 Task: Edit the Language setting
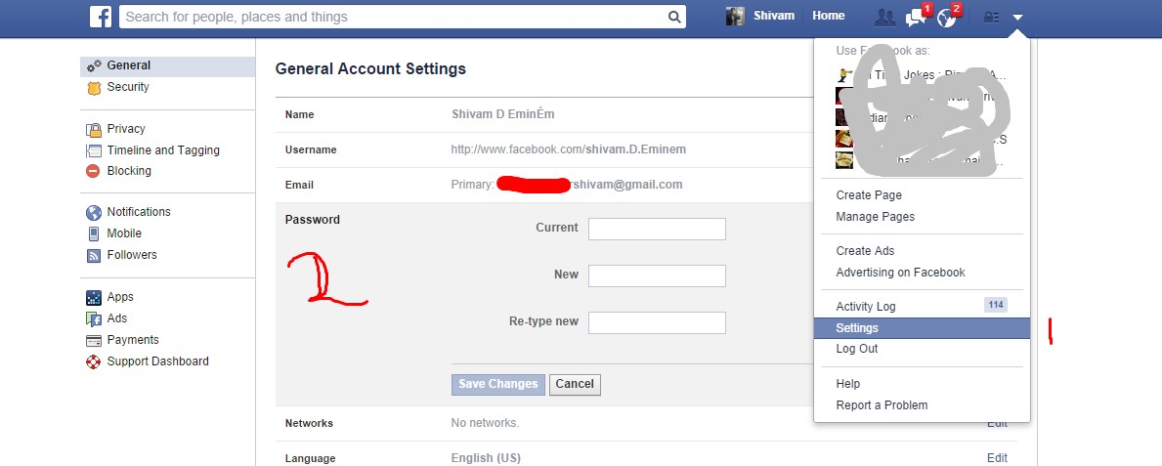(x=998, y=458)
